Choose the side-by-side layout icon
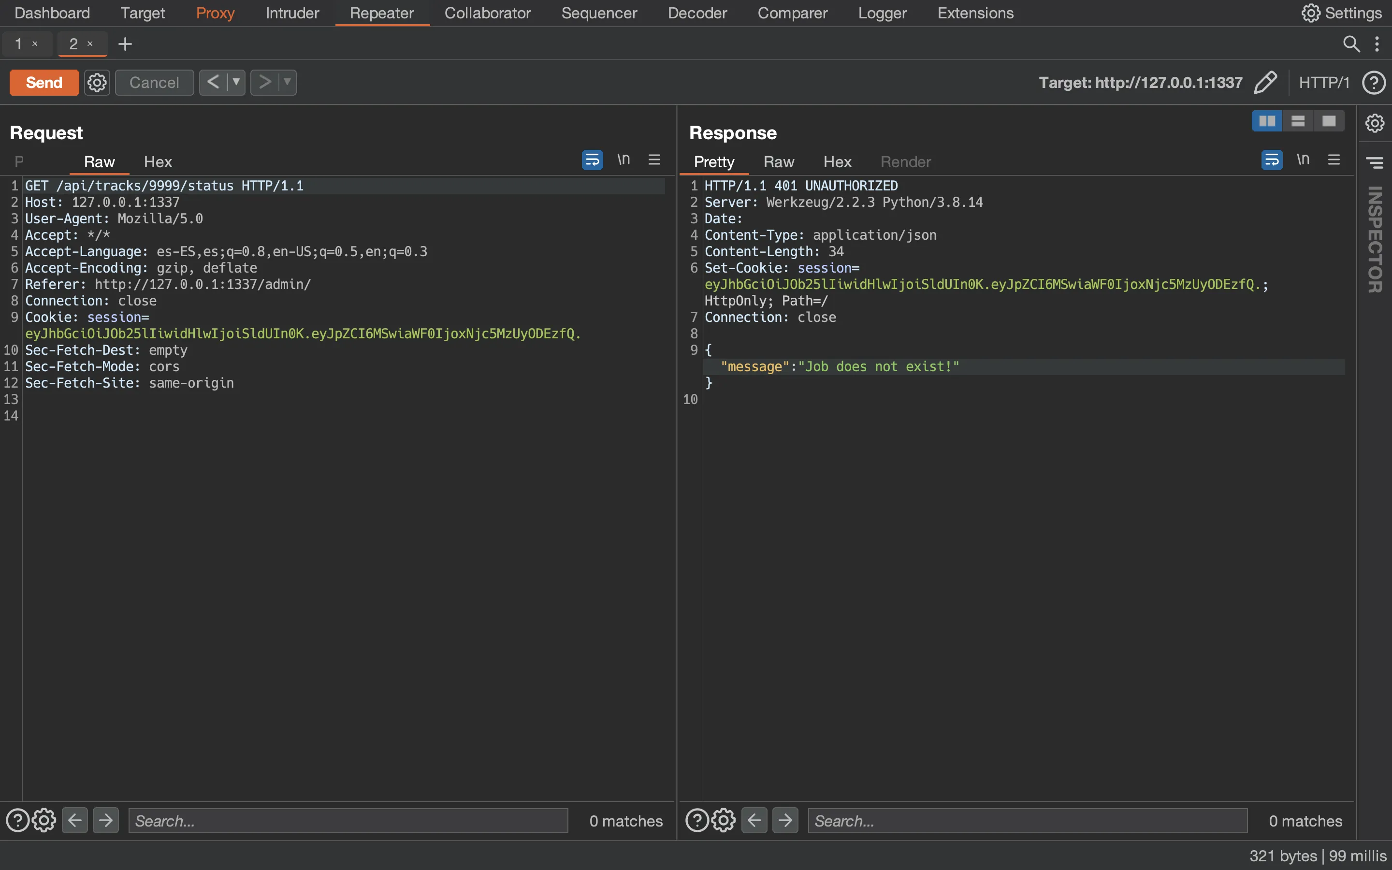Image resolution: width=1392 pixels, height=870 pixels. tap(1267, 121)
